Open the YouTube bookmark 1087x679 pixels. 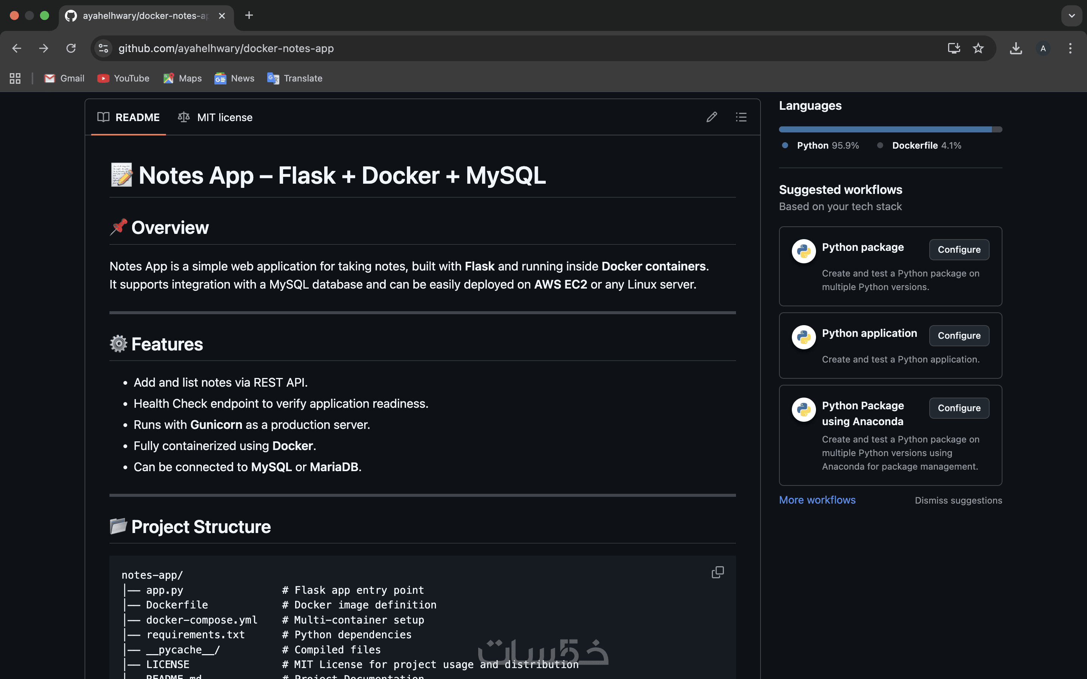123,78
